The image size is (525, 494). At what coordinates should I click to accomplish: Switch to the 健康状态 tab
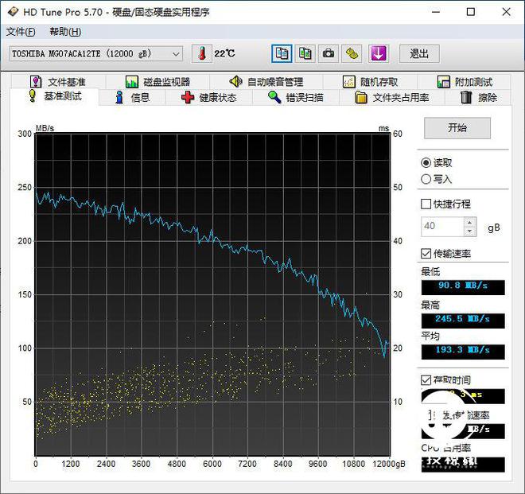tap(209, 98)
